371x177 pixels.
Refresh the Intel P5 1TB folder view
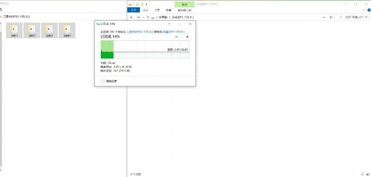331,17
